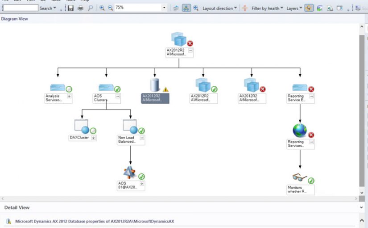The image size is (368, 228).
Task: Click the DAXCluster node icon
Action: (82, 127)
